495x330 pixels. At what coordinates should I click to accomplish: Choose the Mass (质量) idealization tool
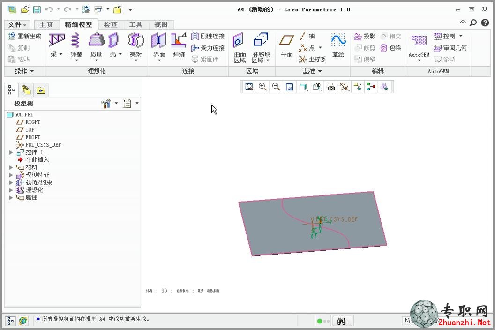(96, 46)
